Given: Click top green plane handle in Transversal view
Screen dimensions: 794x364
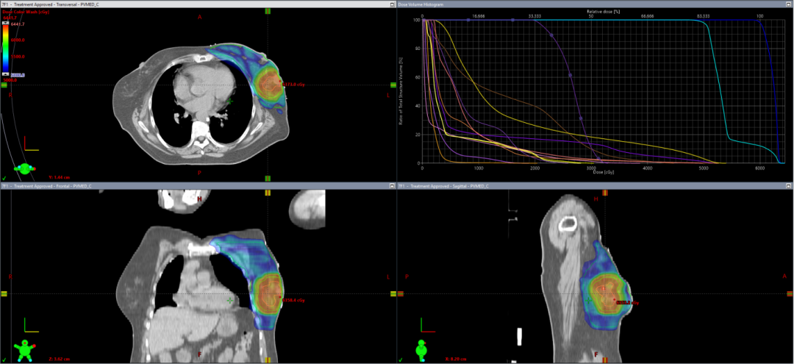Looking at the screenshot, I should (268, 11).
